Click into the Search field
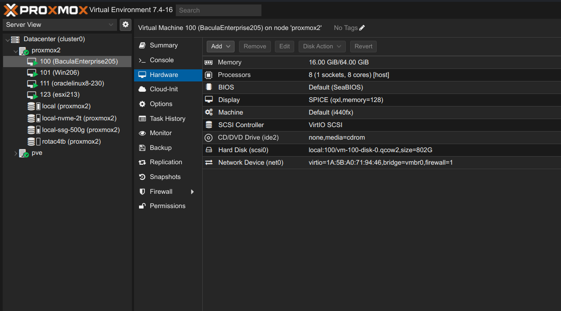561x311 pixels. (x=218, y=10)
